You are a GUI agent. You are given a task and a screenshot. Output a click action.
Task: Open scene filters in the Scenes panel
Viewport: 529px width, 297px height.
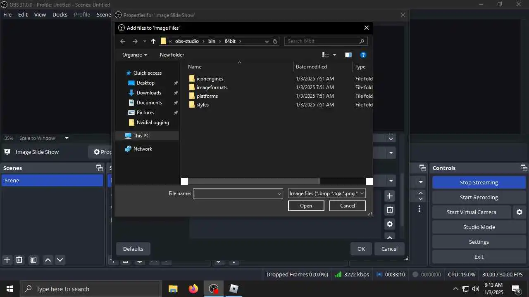coord(33,260)
